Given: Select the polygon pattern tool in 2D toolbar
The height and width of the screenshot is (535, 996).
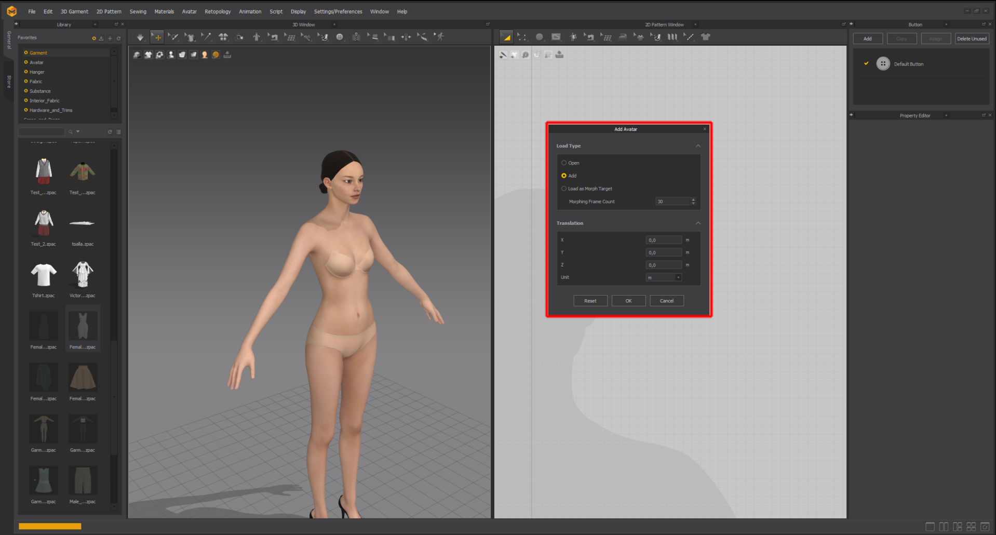Looking at the screenshot, I should (x=556, y=37).
